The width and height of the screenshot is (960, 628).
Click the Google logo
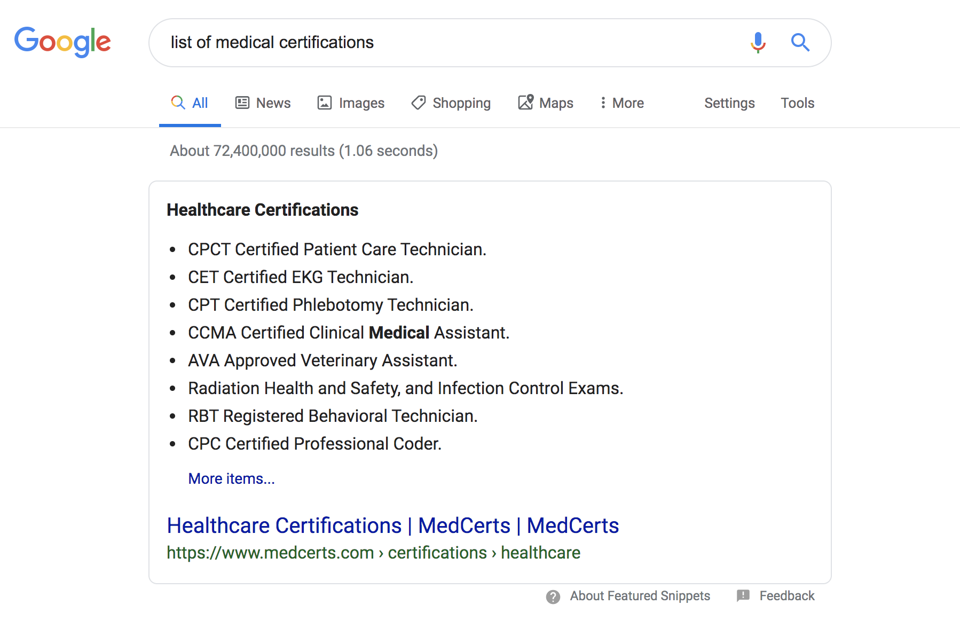pos(62,42)
